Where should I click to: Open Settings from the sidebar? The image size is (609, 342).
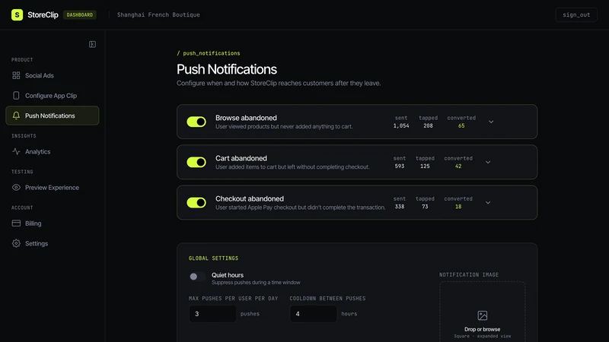coord(53,243)
